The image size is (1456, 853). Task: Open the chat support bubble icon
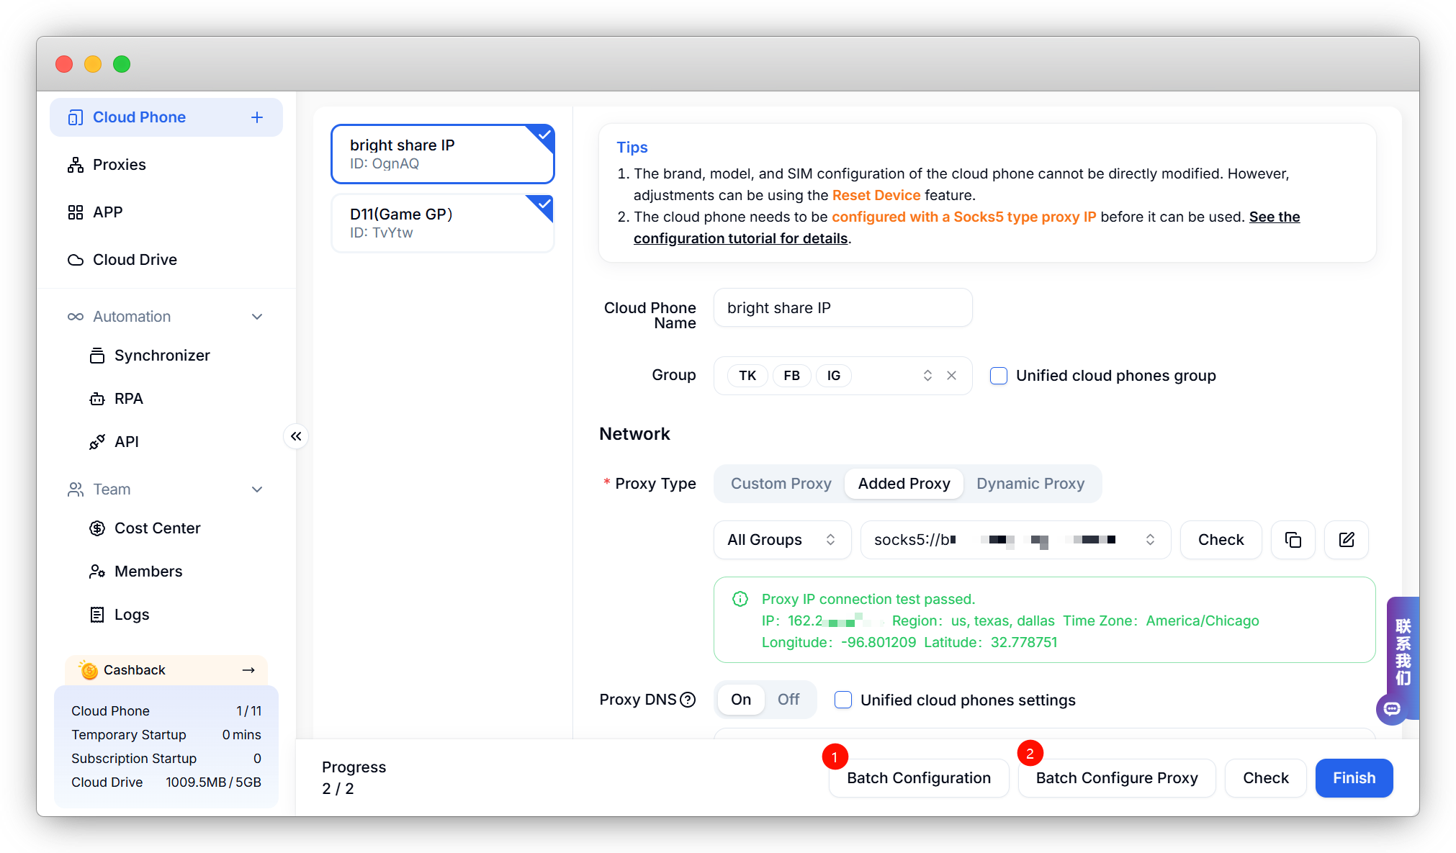click(x=1392, y=709)
